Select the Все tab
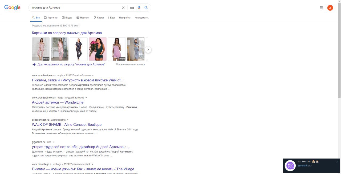 click(36, 18)
